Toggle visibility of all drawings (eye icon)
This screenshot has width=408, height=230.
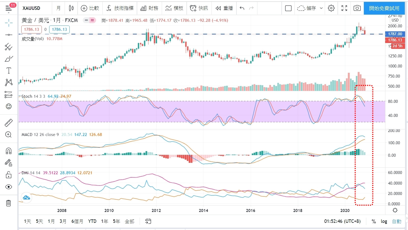(9, 187)
